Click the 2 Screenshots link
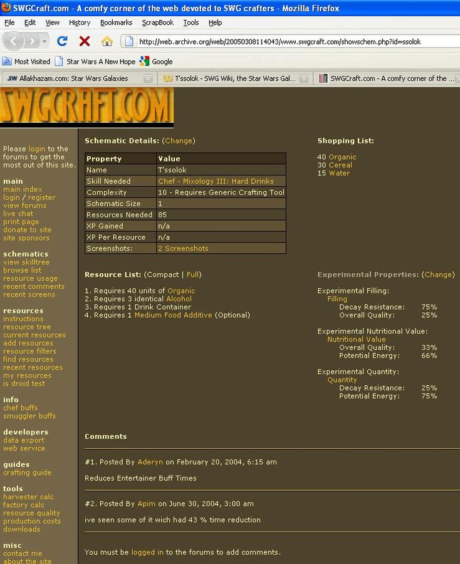460x564 pixels. point(183,249)
